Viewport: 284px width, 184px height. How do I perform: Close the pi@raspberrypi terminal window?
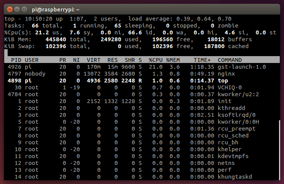coord(10,9)
